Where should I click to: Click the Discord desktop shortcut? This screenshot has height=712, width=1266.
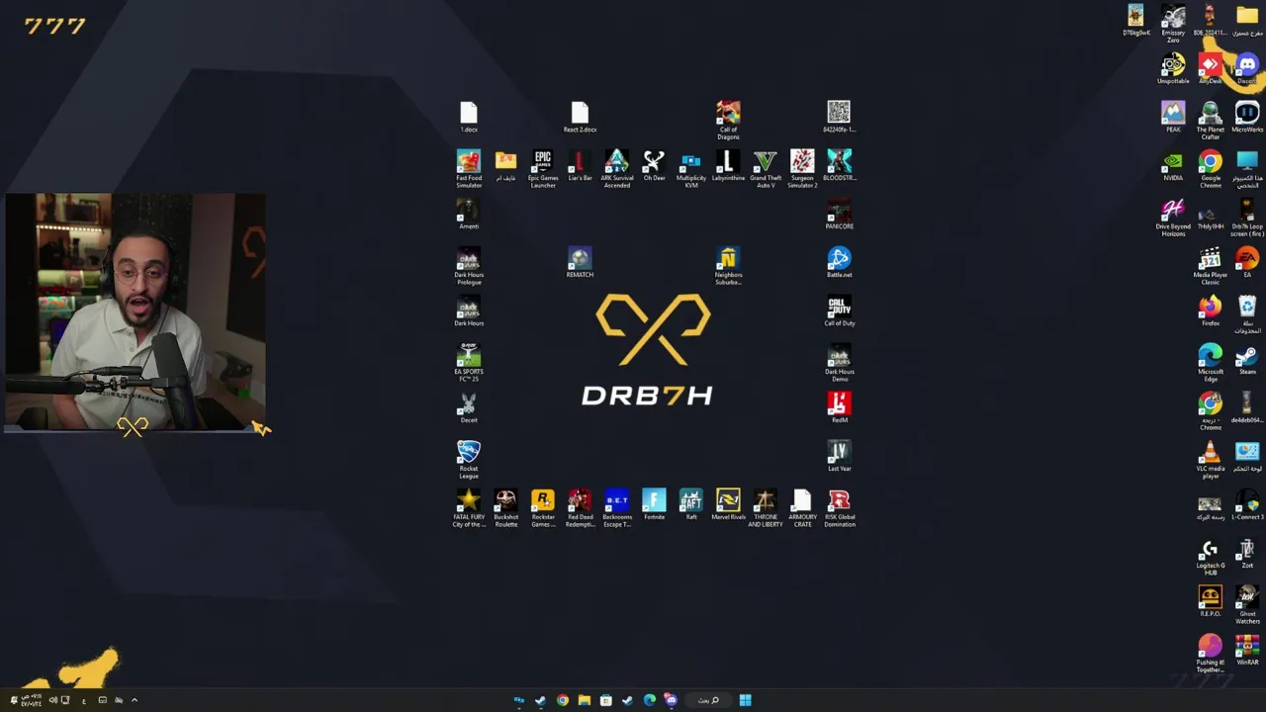click(1247, 69)
